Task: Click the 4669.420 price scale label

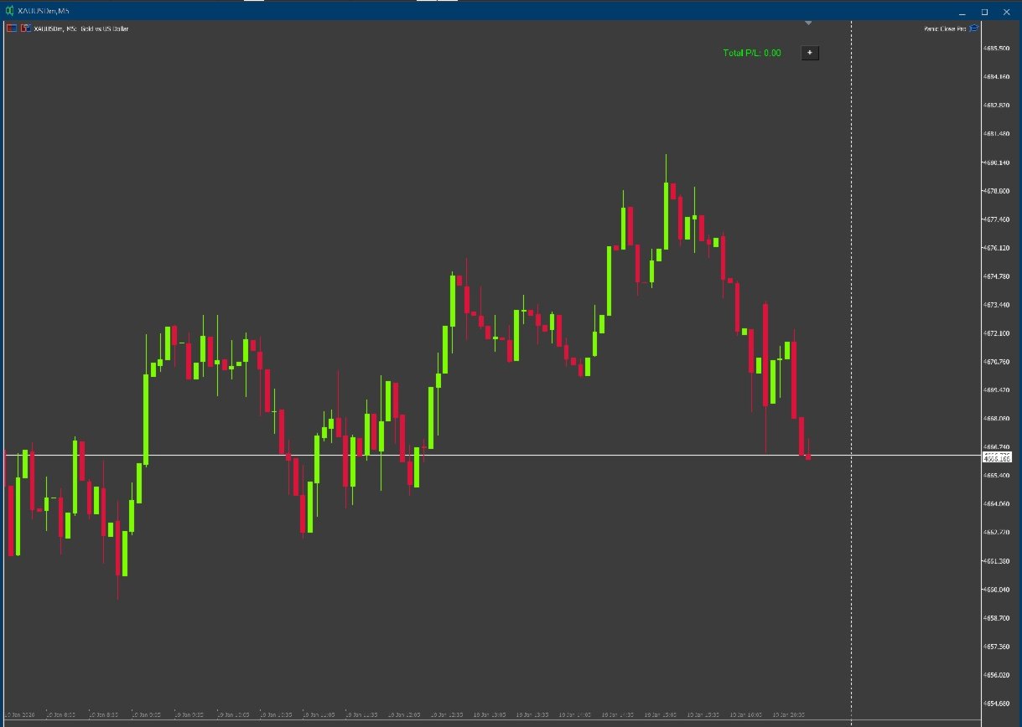Action: click(x=997, y=390)
